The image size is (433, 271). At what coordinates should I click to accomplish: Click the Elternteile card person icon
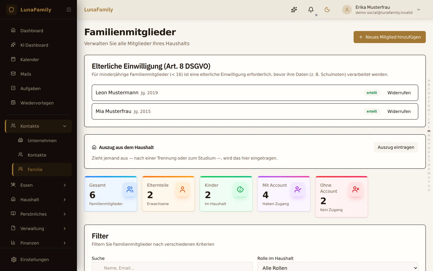point(182,189)
